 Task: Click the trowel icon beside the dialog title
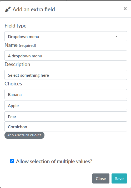8,9
